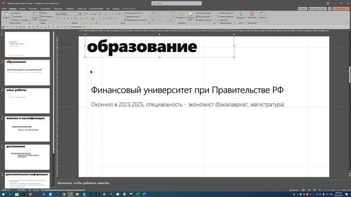Save using the quick access toolbar icon
The width and height of the screenshot is (351, 197).
3,27
